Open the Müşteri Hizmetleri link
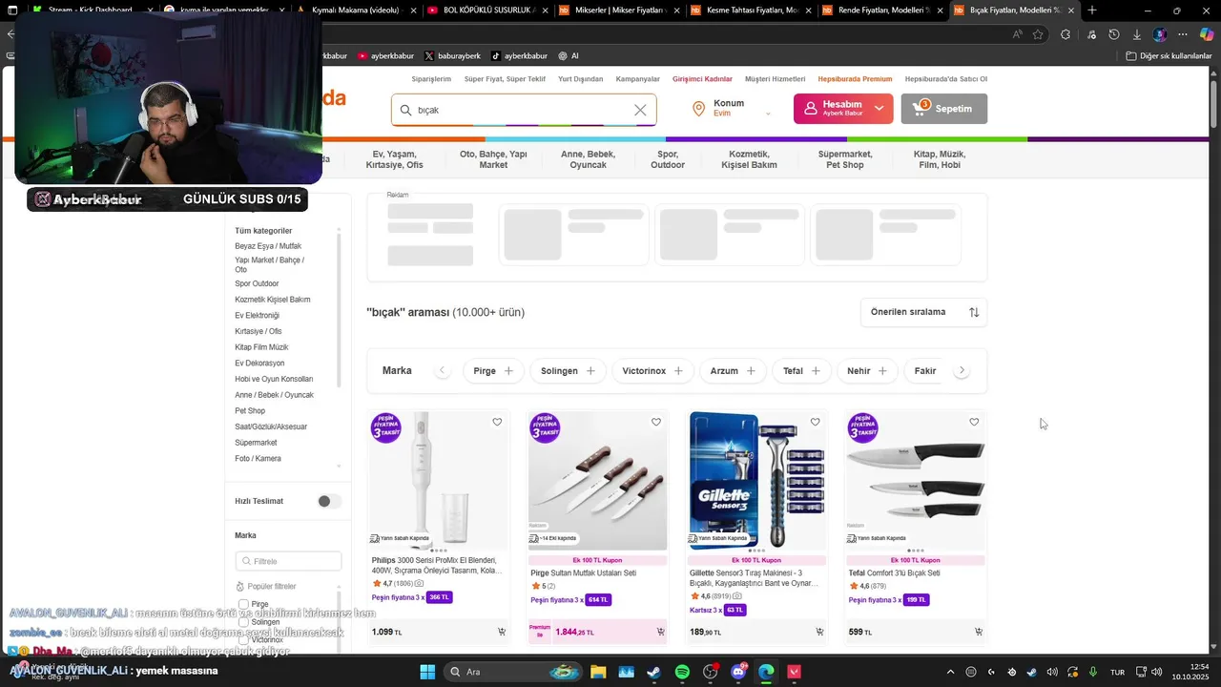Screen dimensions: 1221x687 775,79
